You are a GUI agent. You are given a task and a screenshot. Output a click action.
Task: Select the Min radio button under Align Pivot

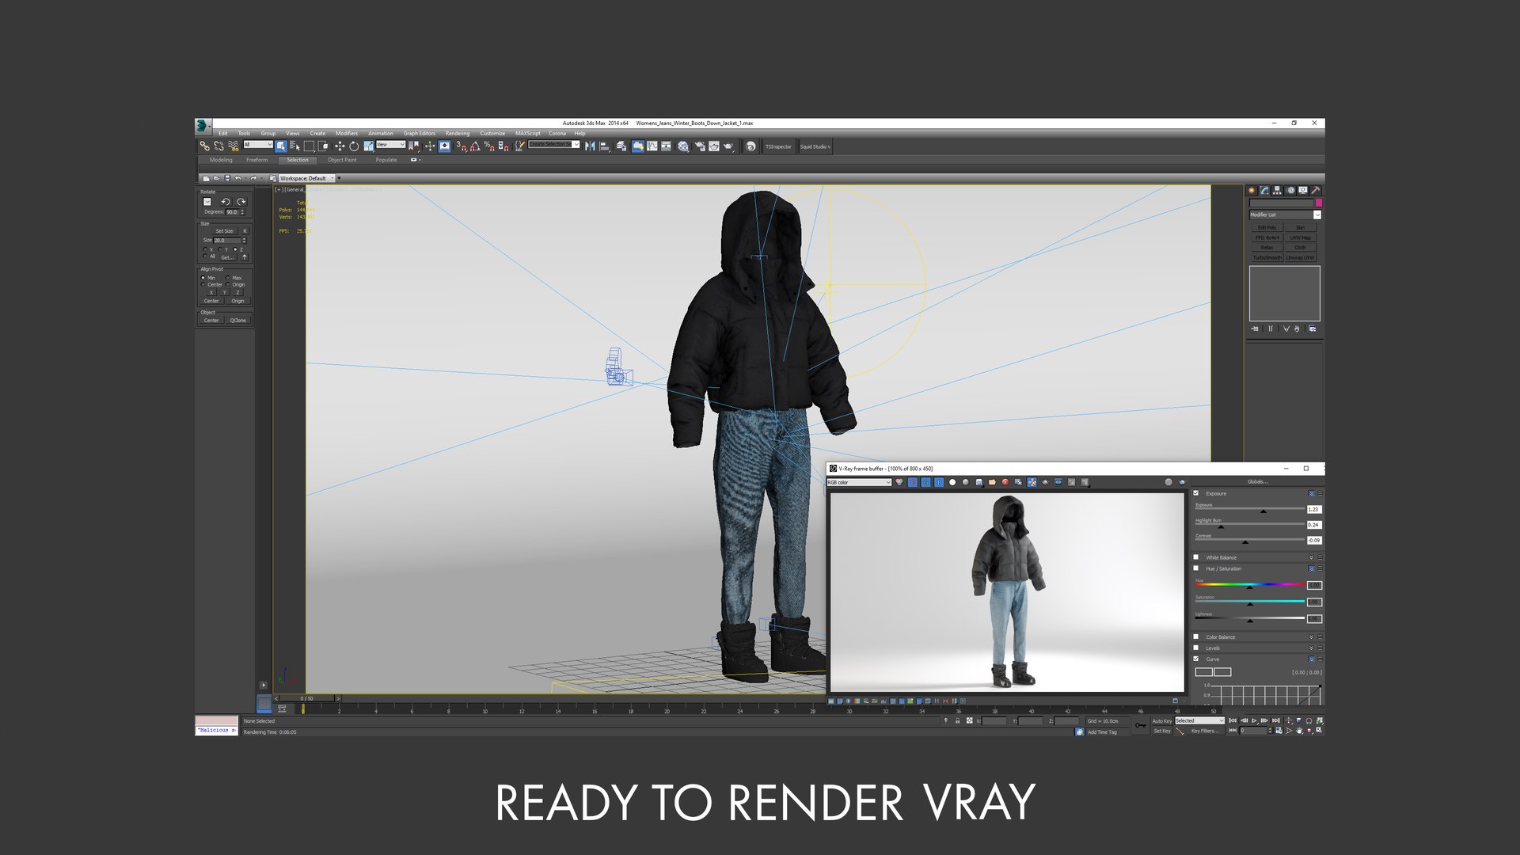coord(203,278)
